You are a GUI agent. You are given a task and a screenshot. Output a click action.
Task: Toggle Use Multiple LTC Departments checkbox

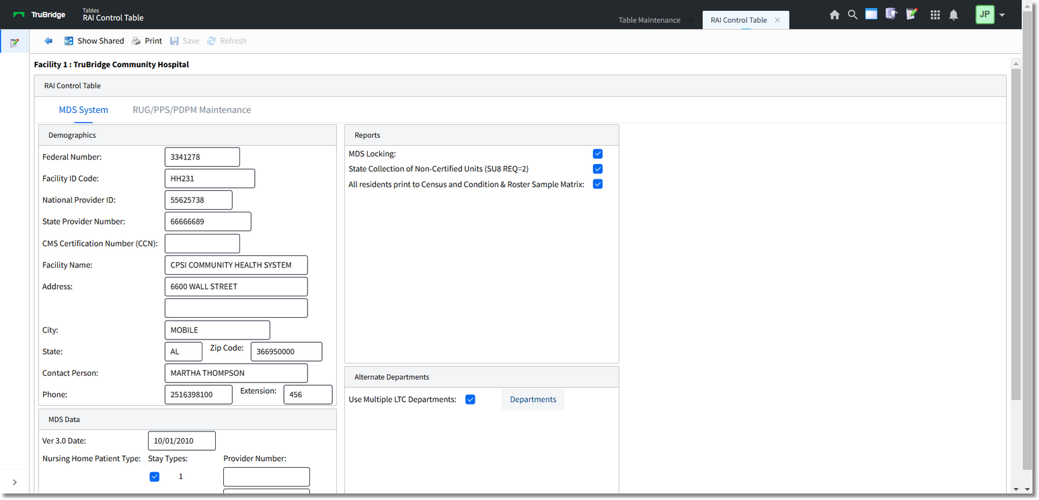click(471, 399)
